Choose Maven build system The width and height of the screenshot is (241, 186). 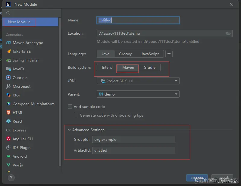(x=128, y=68)
